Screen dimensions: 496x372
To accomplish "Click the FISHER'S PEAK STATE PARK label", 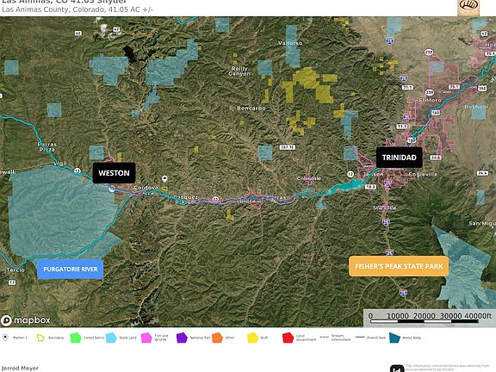I will click(x=399, y=266).
